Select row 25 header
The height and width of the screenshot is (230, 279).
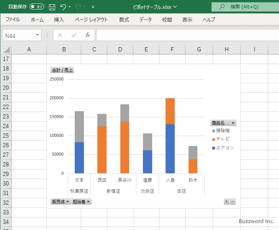point(6,136)
